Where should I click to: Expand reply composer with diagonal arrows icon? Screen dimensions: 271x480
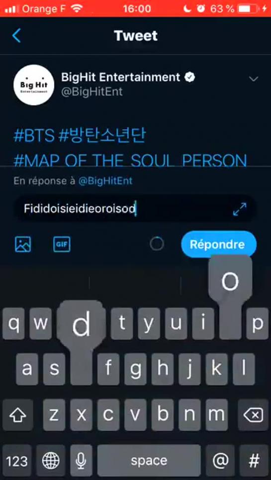(240, 209)
